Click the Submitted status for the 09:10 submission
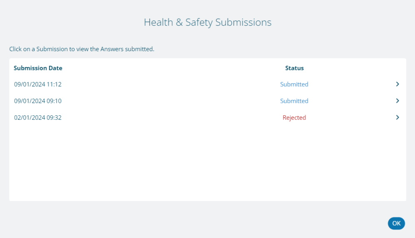 coord(294,101)
